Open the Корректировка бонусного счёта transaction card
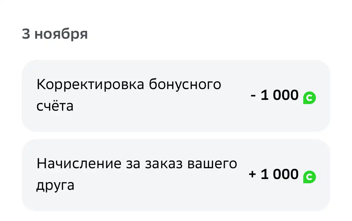The height and width of the screenshot is (221, 352). 176,96
